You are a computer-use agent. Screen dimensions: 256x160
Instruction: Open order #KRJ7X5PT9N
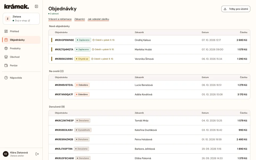(63, 149)
